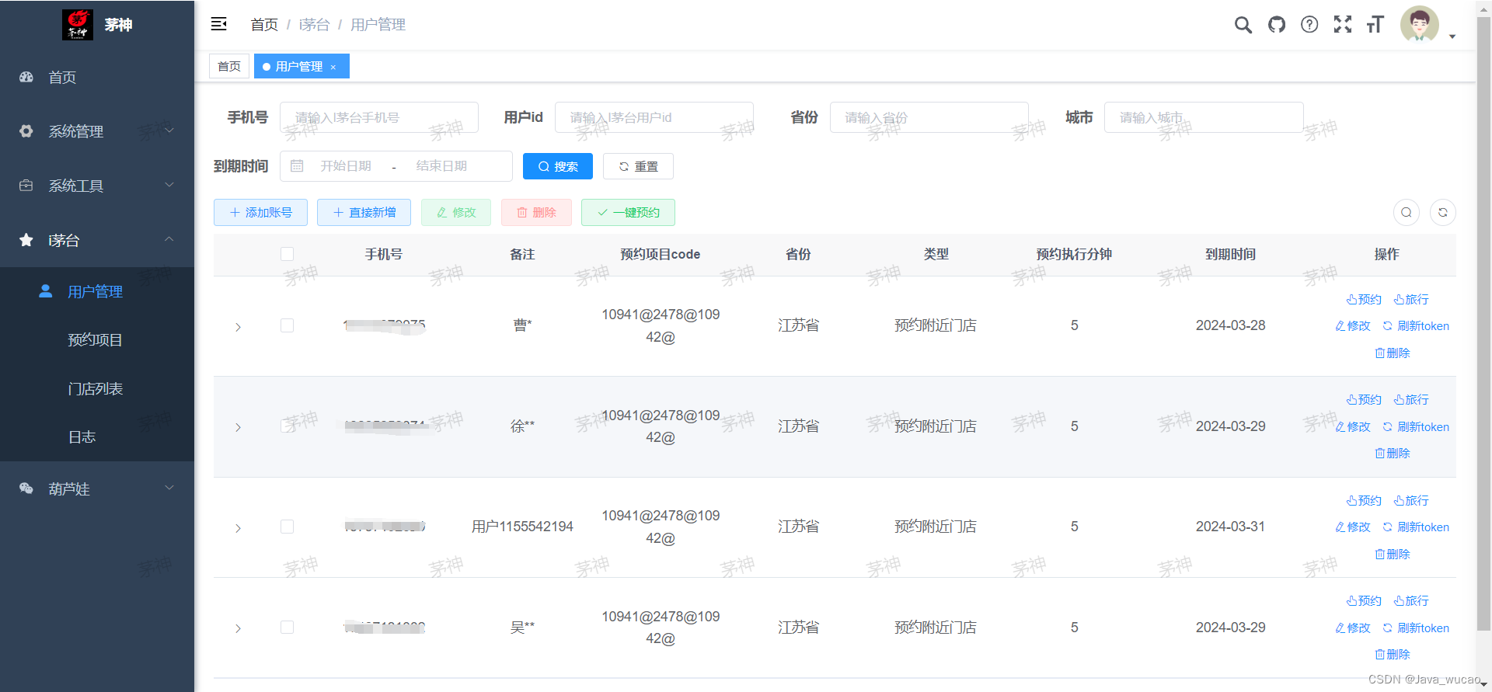Click 预约 for the 吴** row
Viewport: 1492px width, 692px height.
point(1364,600)
